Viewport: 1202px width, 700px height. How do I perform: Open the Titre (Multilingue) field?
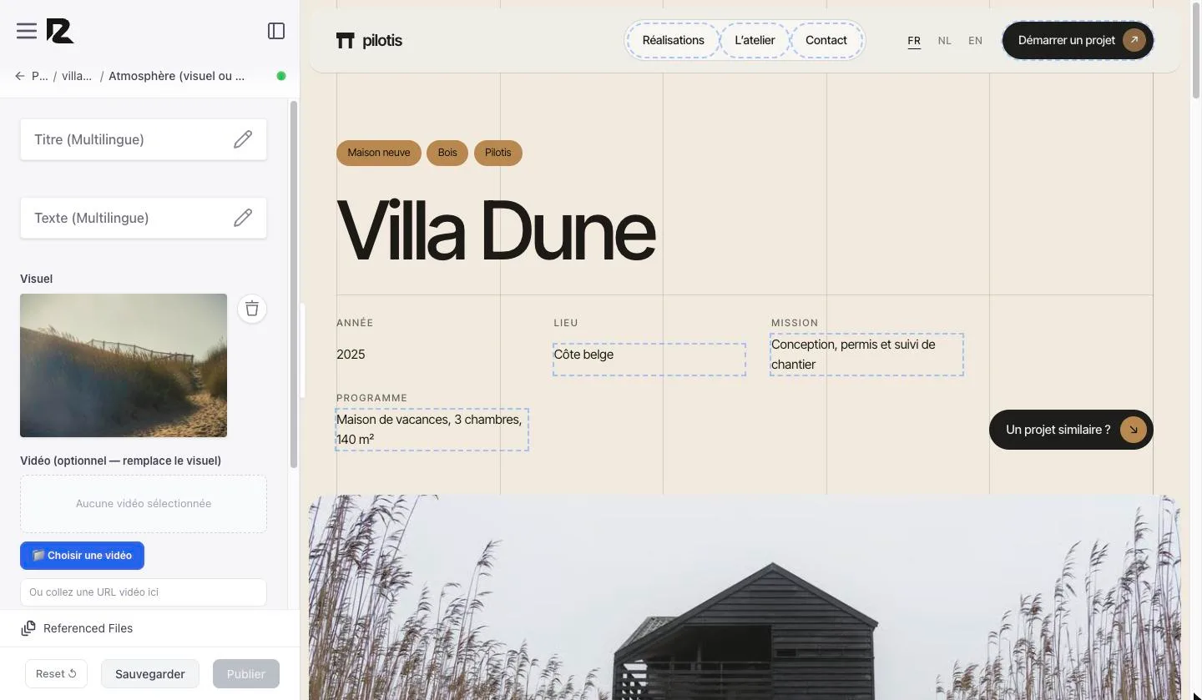click(144, 139)
